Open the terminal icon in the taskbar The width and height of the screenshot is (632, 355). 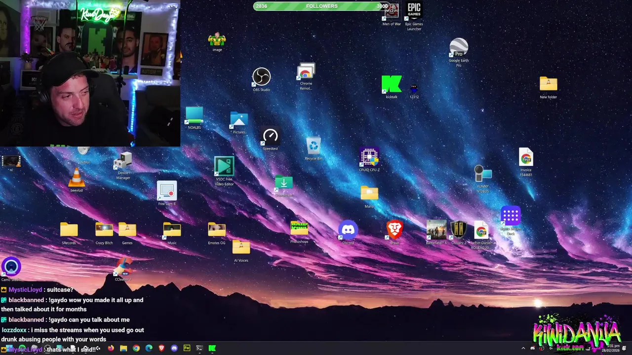199,348
